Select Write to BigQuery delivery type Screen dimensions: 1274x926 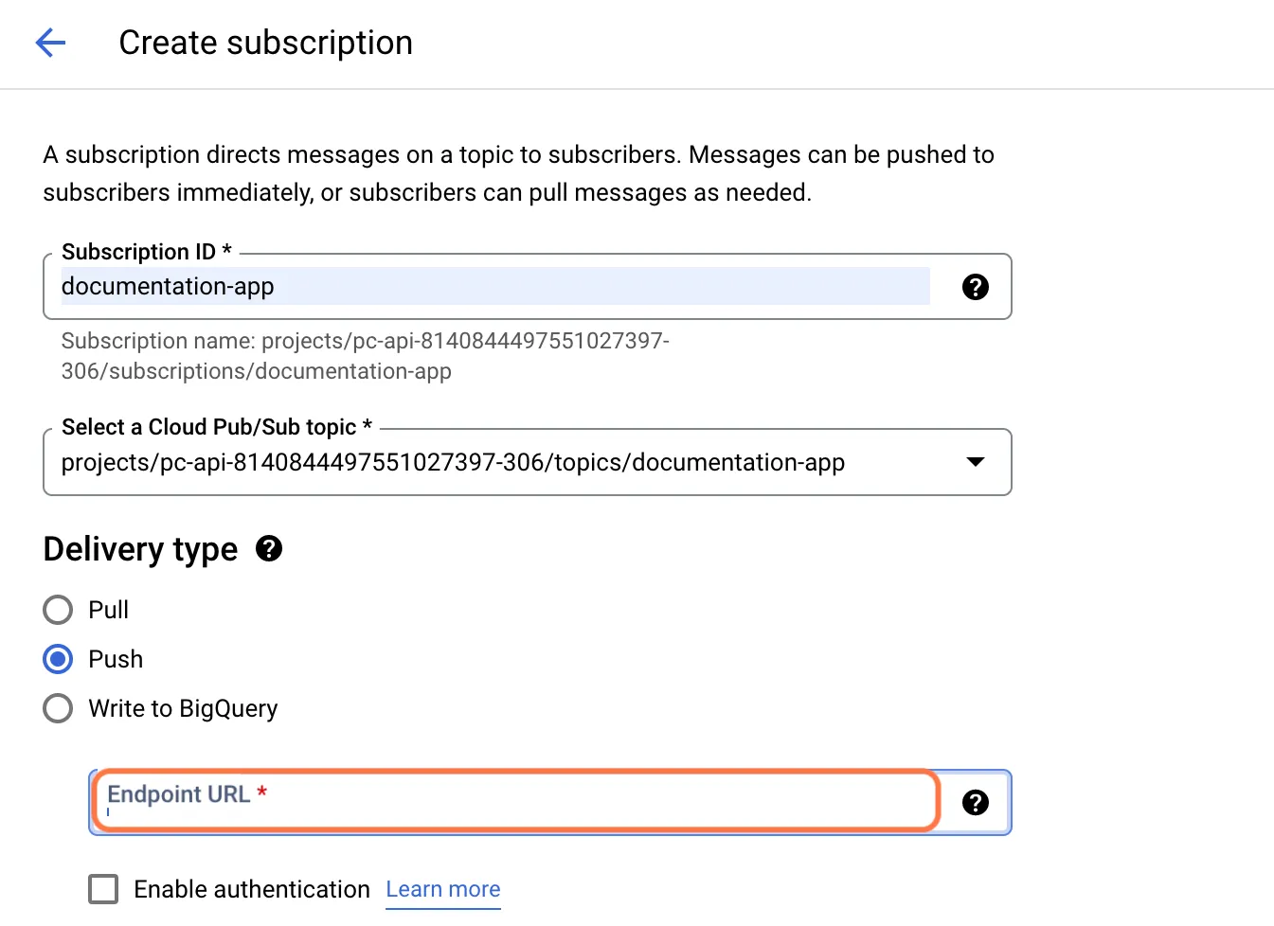point(58,708)
